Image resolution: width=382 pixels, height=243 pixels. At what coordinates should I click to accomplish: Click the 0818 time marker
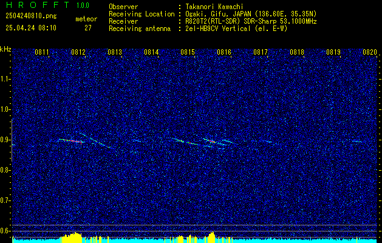(x=297, y=52)
